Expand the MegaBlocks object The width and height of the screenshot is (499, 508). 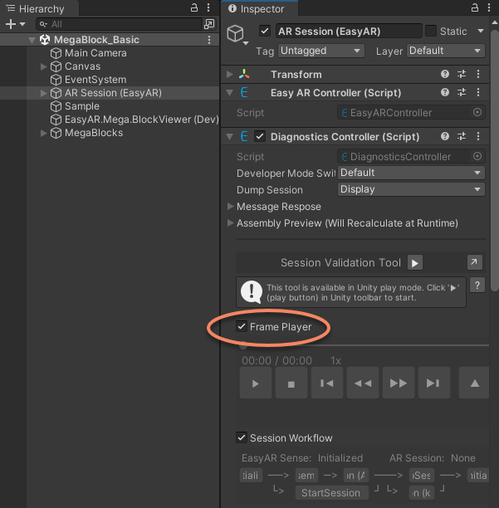(x=43, y=133)
